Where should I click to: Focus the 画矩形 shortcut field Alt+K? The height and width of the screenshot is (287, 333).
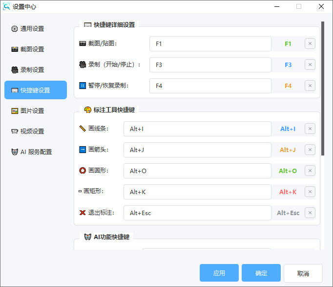point(197,192)
